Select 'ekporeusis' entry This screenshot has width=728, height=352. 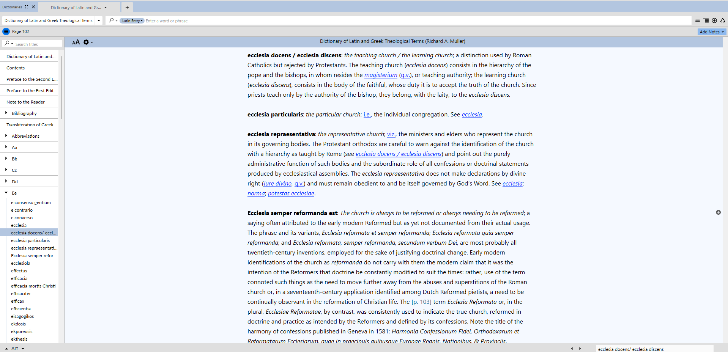click(22, 332)
